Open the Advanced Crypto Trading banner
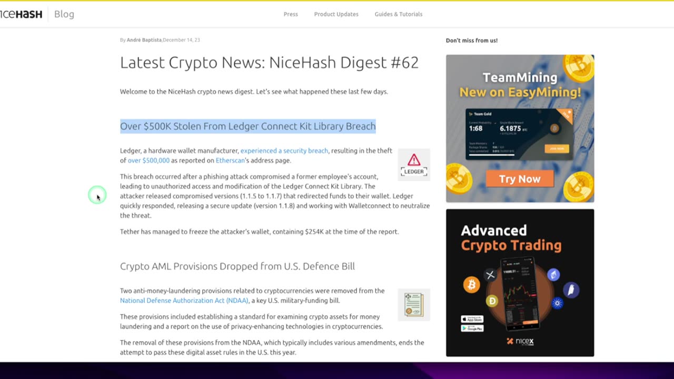Screen dimensions: 674x379 (x=520, y=283)
